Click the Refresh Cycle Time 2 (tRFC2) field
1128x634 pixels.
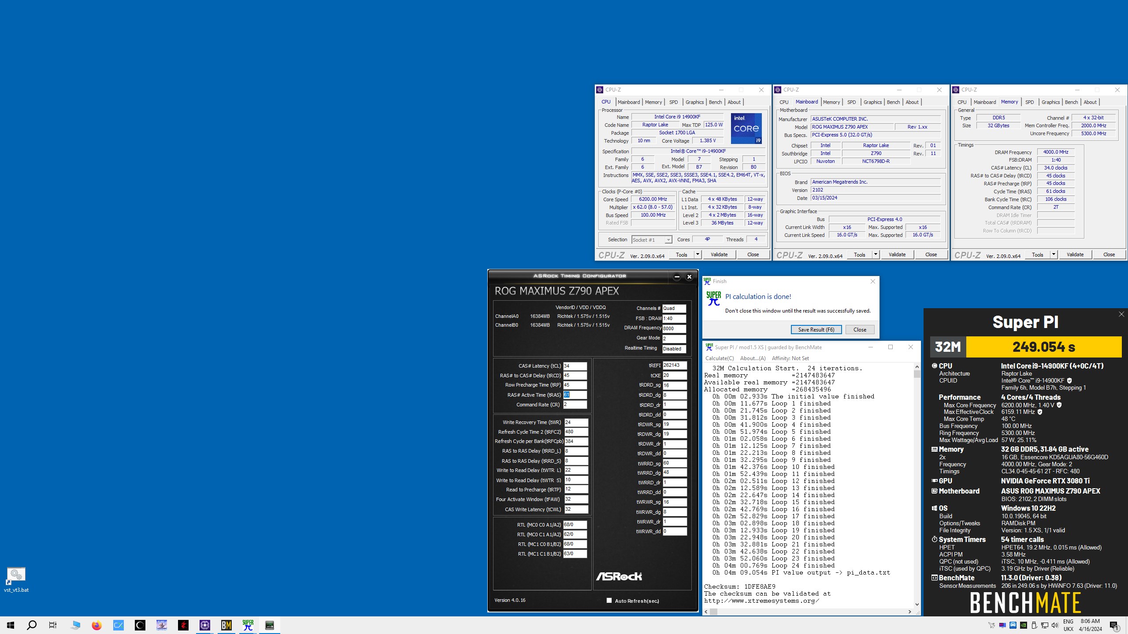click(x=576, y=432)
